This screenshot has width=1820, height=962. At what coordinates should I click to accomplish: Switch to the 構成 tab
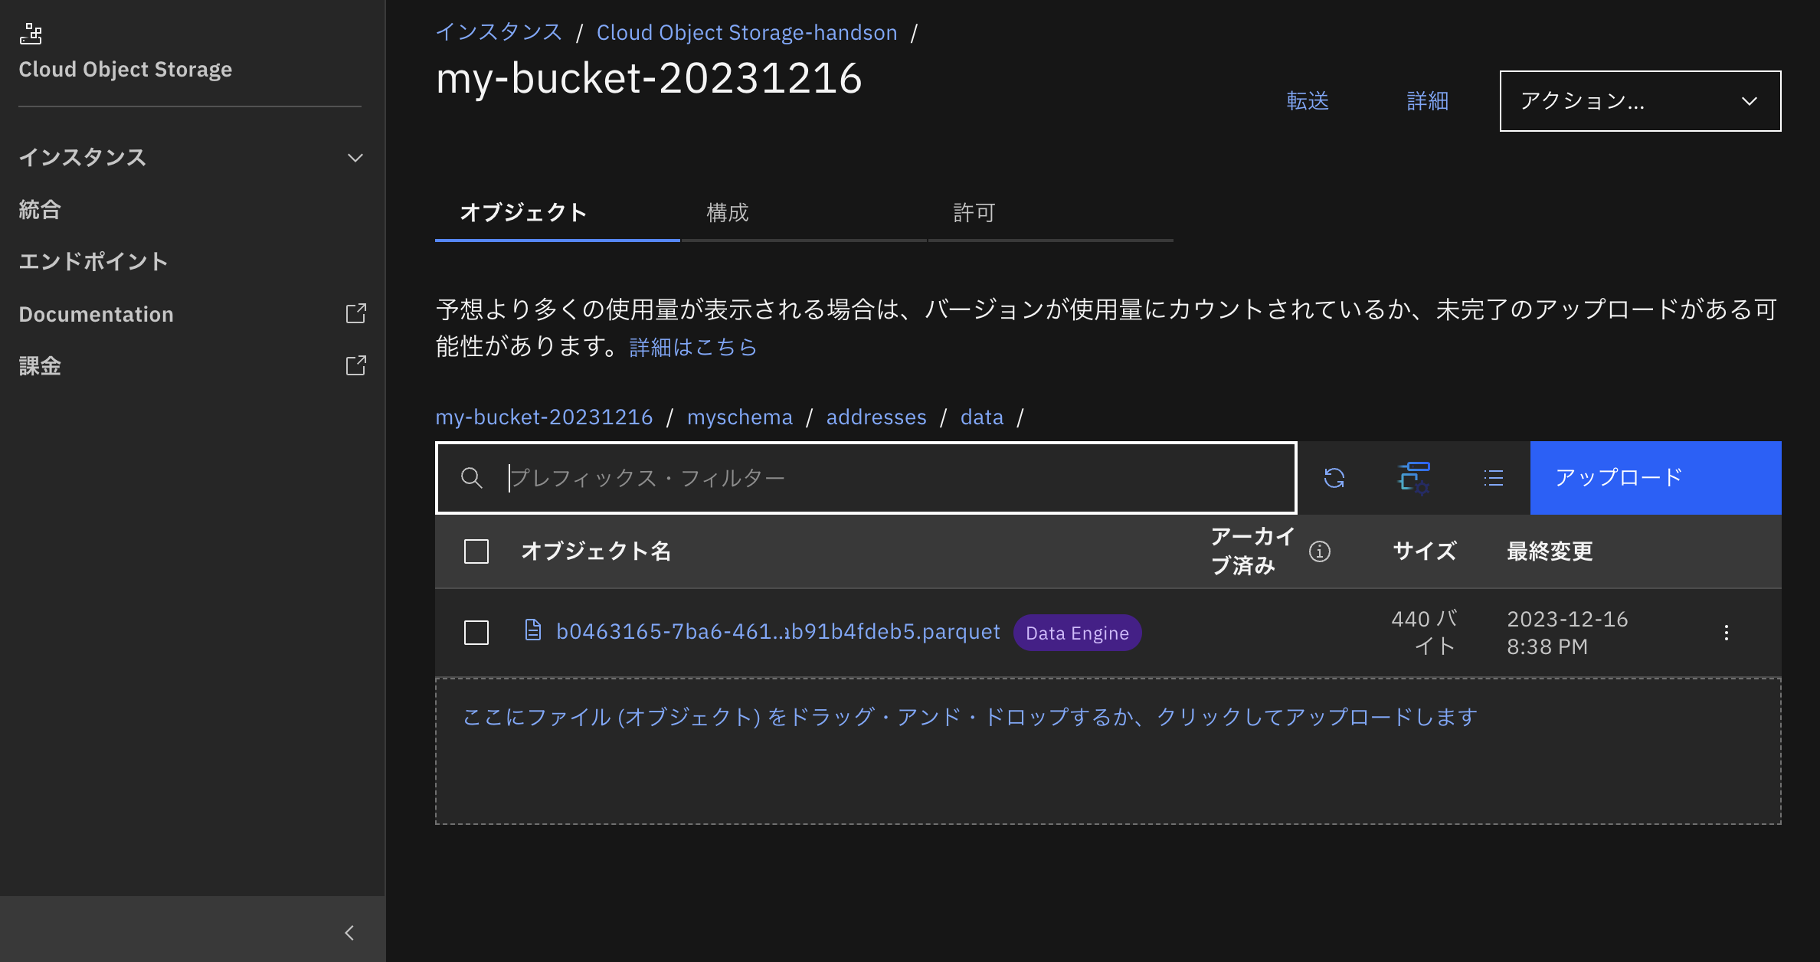727,213
